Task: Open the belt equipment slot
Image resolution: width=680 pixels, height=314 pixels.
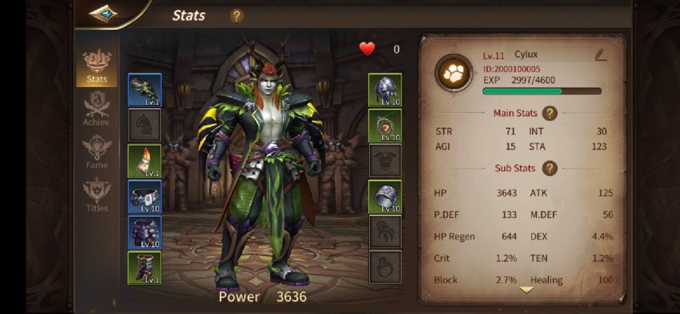Action: (145, 197)
